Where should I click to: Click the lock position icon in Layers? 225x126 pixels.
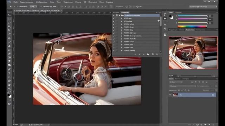(185, 90)
